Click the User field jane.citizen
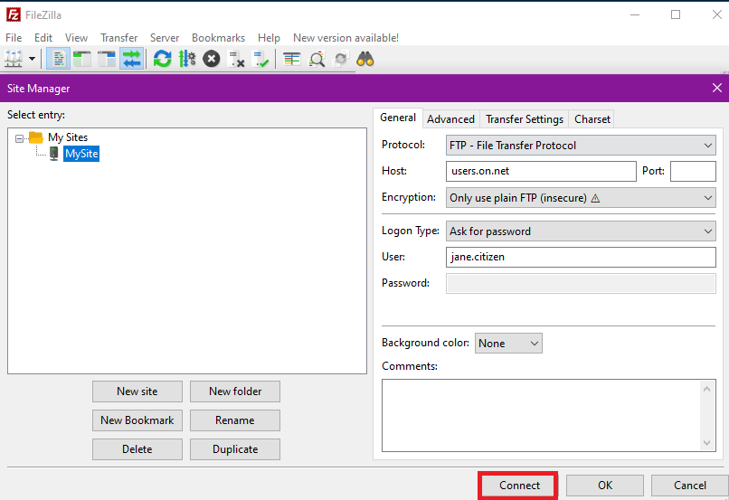729x500 pixels. [x=581, y=257]
